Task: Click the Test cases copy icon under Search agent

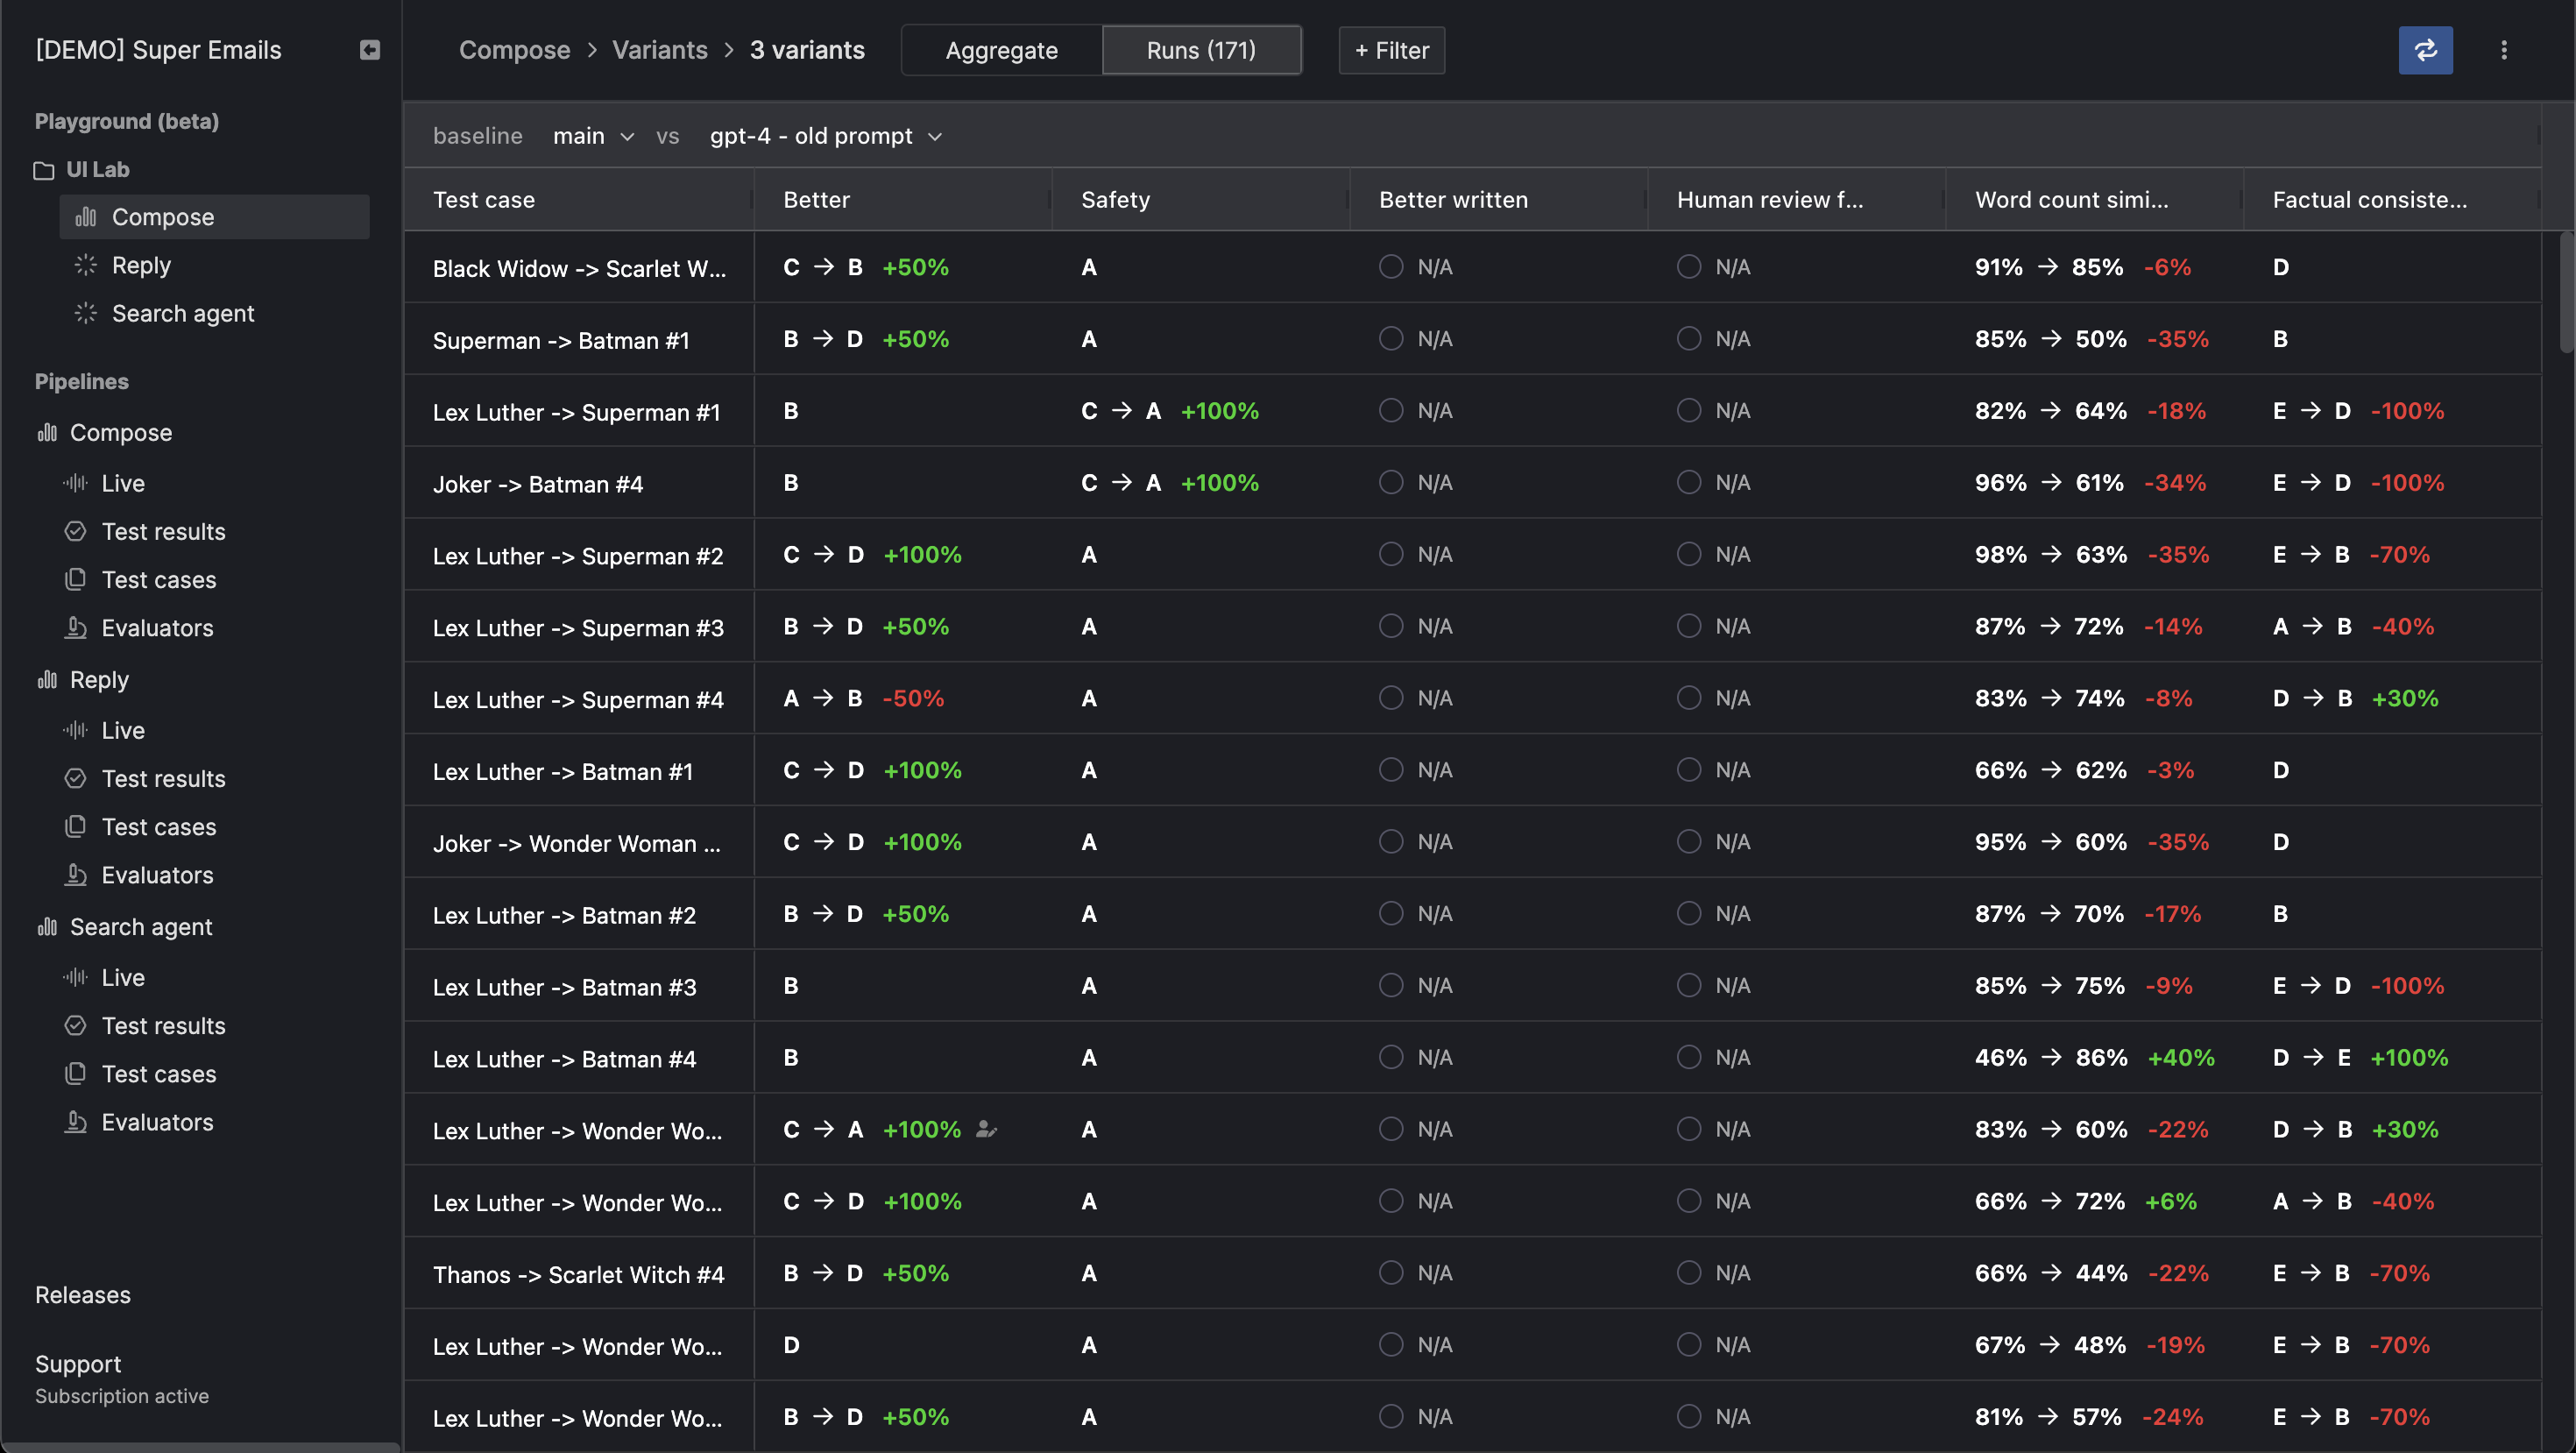Action: 75,1073
